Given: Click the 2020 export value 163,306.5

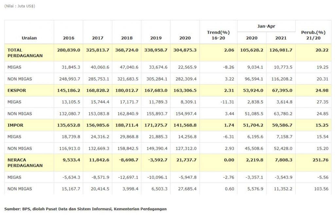Looking at the screenshot, I should coord(185,90).
